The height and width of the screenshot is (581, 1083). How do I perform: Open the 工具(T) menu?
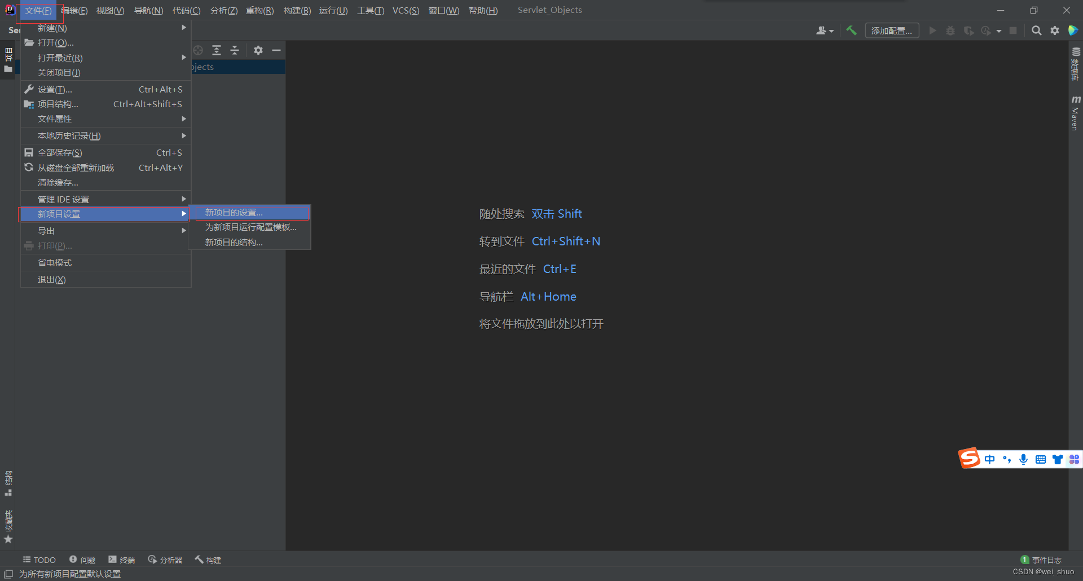(x=371, y=10)
